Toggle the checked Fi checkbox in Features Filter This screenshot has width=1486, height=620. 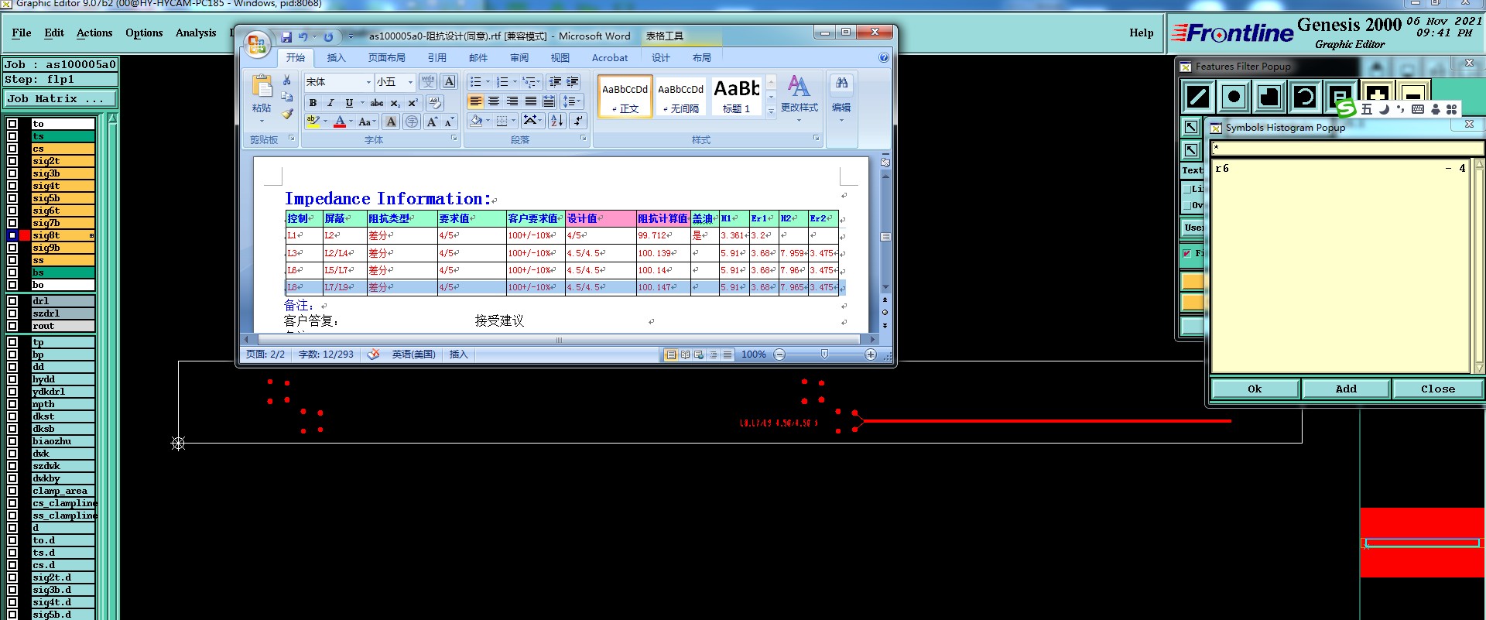point(1187,253)
